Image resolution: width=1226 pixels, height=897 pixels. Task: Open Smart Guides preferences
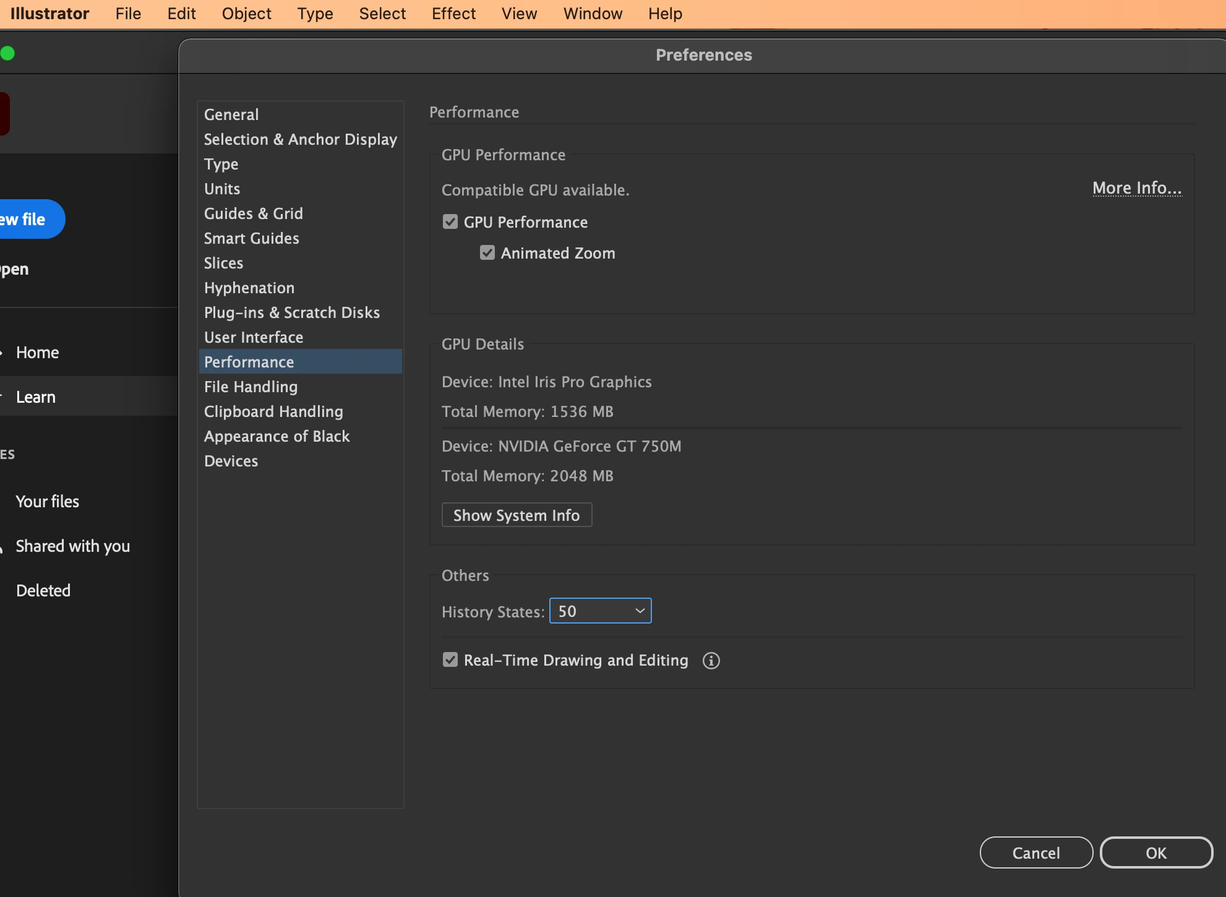tap(251, 238)
